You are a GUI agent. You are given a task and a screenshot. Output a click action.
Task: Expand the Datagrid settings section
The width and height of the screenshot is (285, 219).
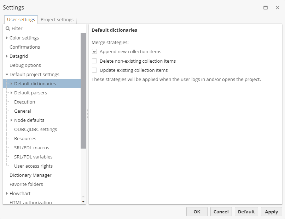7,56
